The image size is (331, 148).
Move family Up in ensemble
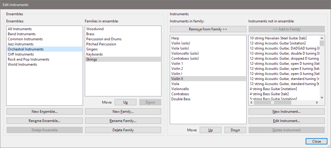tap(125, 102)
